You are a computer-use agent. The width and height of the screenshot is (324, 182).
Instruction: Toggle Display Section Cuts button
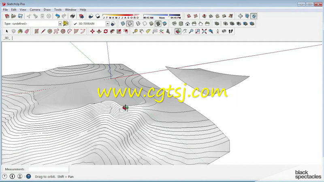pos(254,16)
